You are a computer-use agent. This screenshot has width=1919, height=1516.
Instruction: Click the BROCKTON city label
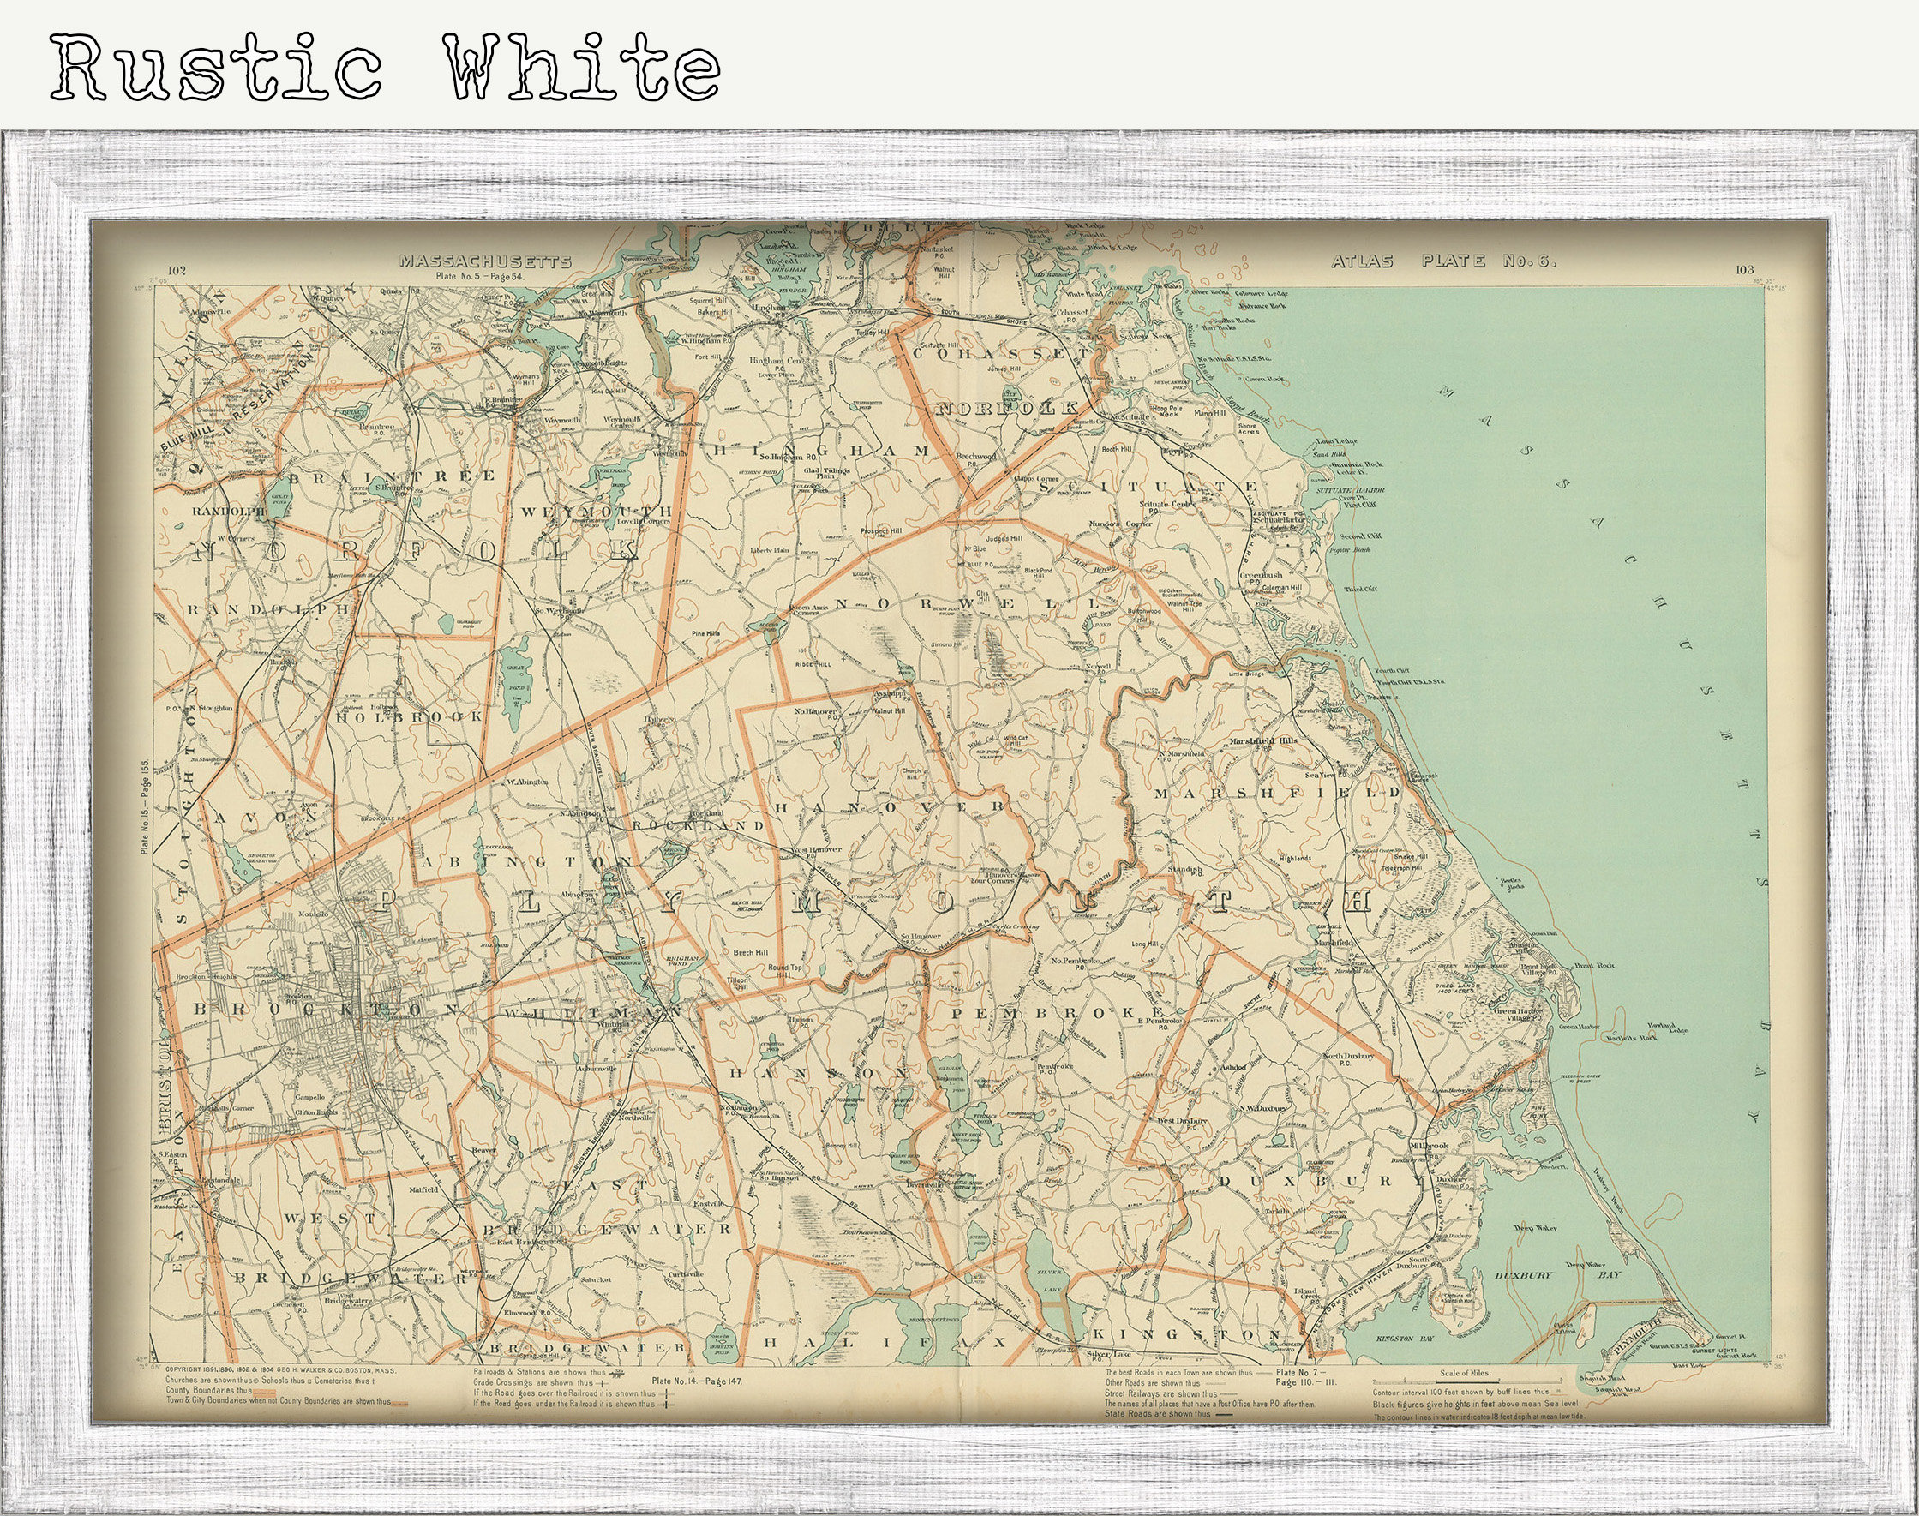[327, 1010]
